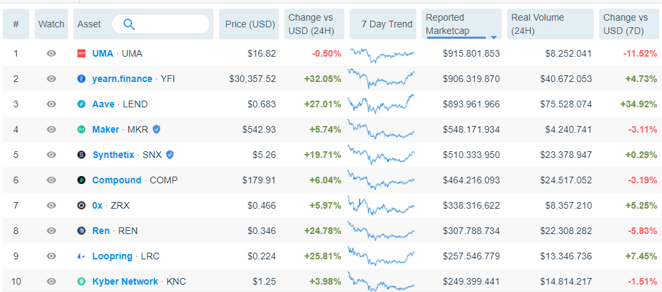Open the 0x asset link
The image size is (662, 292).
click(97, 205)
